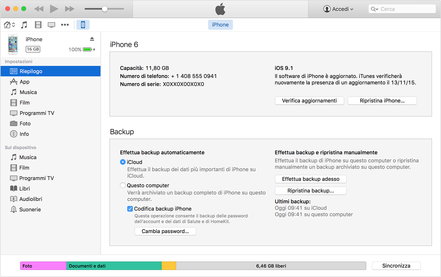Click the Verifica aggiornamenti button

pyautogui.click(x=309, y=101)
